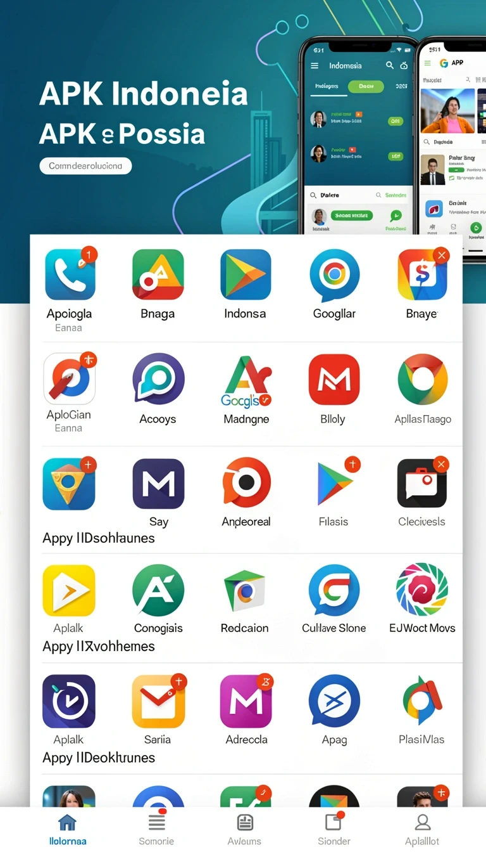Open the AploGian app icon

pos(69,378)
